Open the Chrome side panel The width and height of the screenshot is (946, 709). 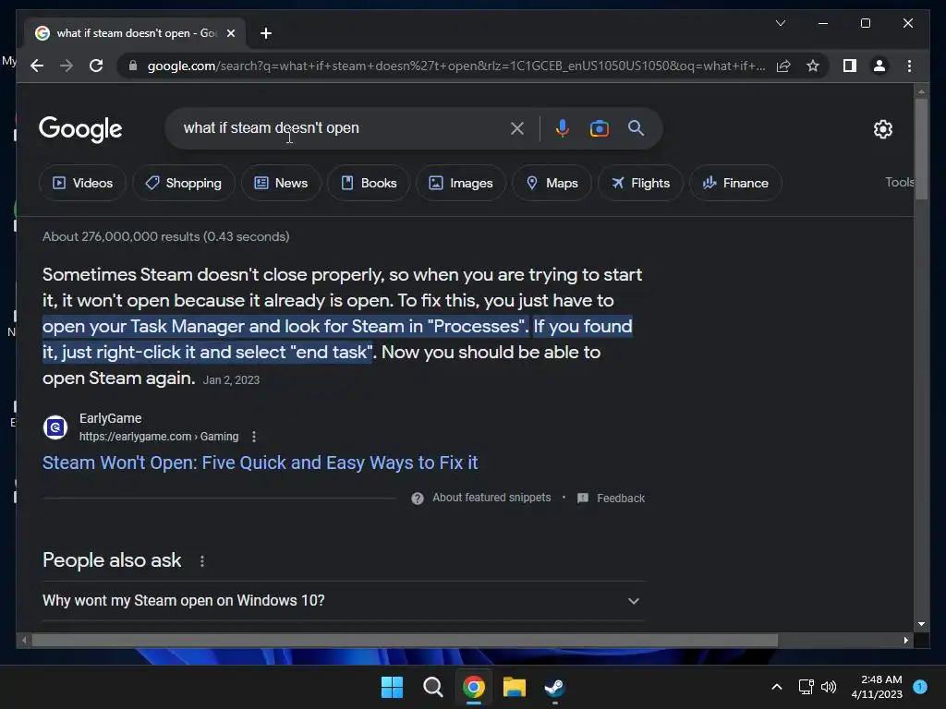[x=850, y=66]
